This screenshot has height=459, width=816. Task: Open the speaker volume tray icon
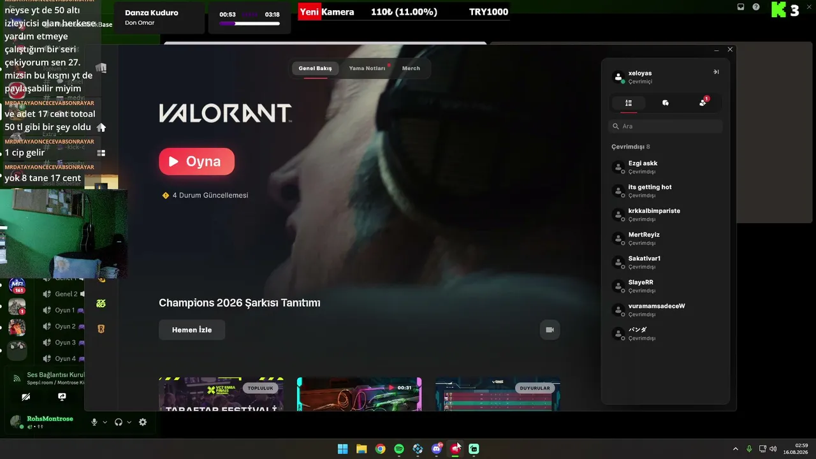(773, 449)
